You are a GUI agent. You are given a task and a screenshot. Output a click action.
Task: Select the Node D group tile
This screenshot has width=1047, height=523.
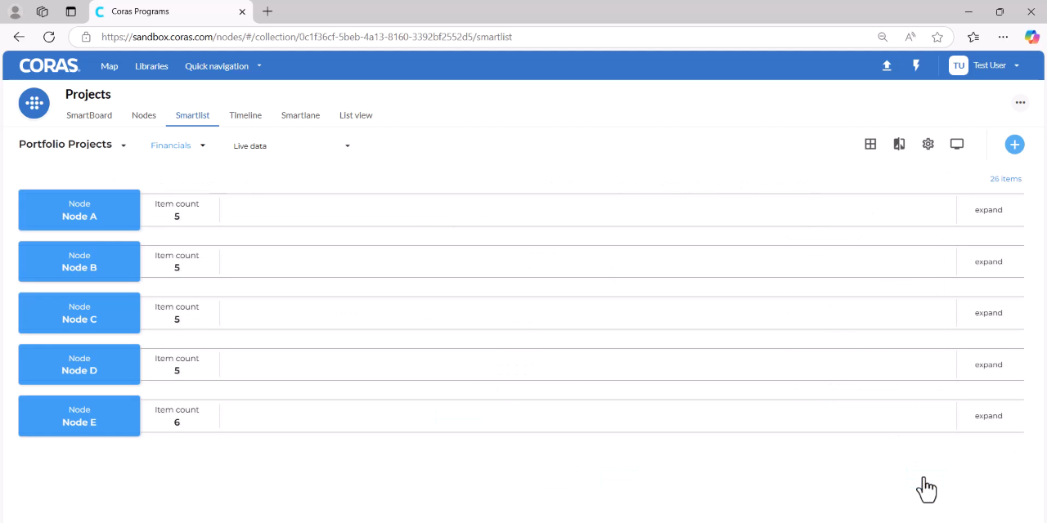79,364
